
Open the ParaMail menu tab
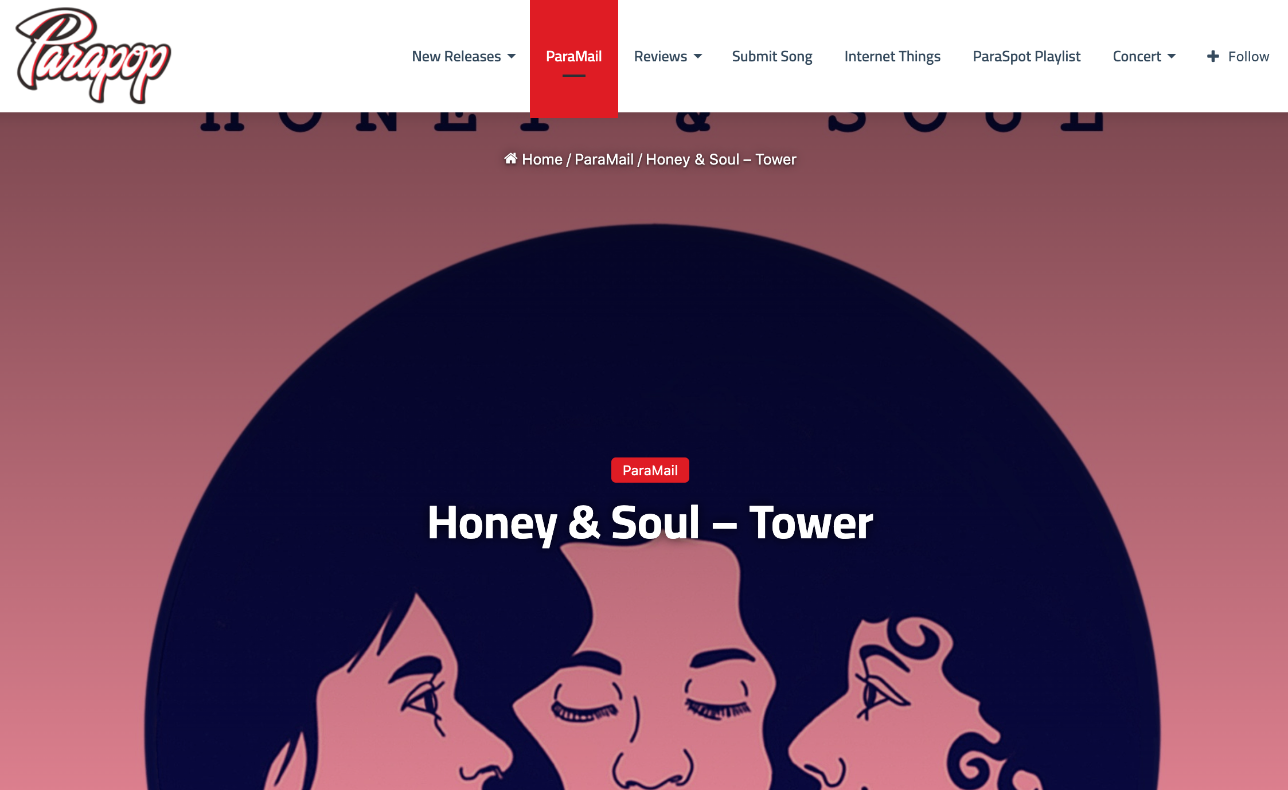(x=573, y=56)
